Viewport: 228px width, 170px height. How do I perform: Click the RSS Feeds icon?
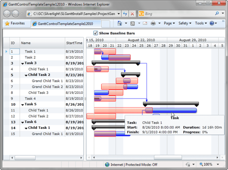coord(133,23)
